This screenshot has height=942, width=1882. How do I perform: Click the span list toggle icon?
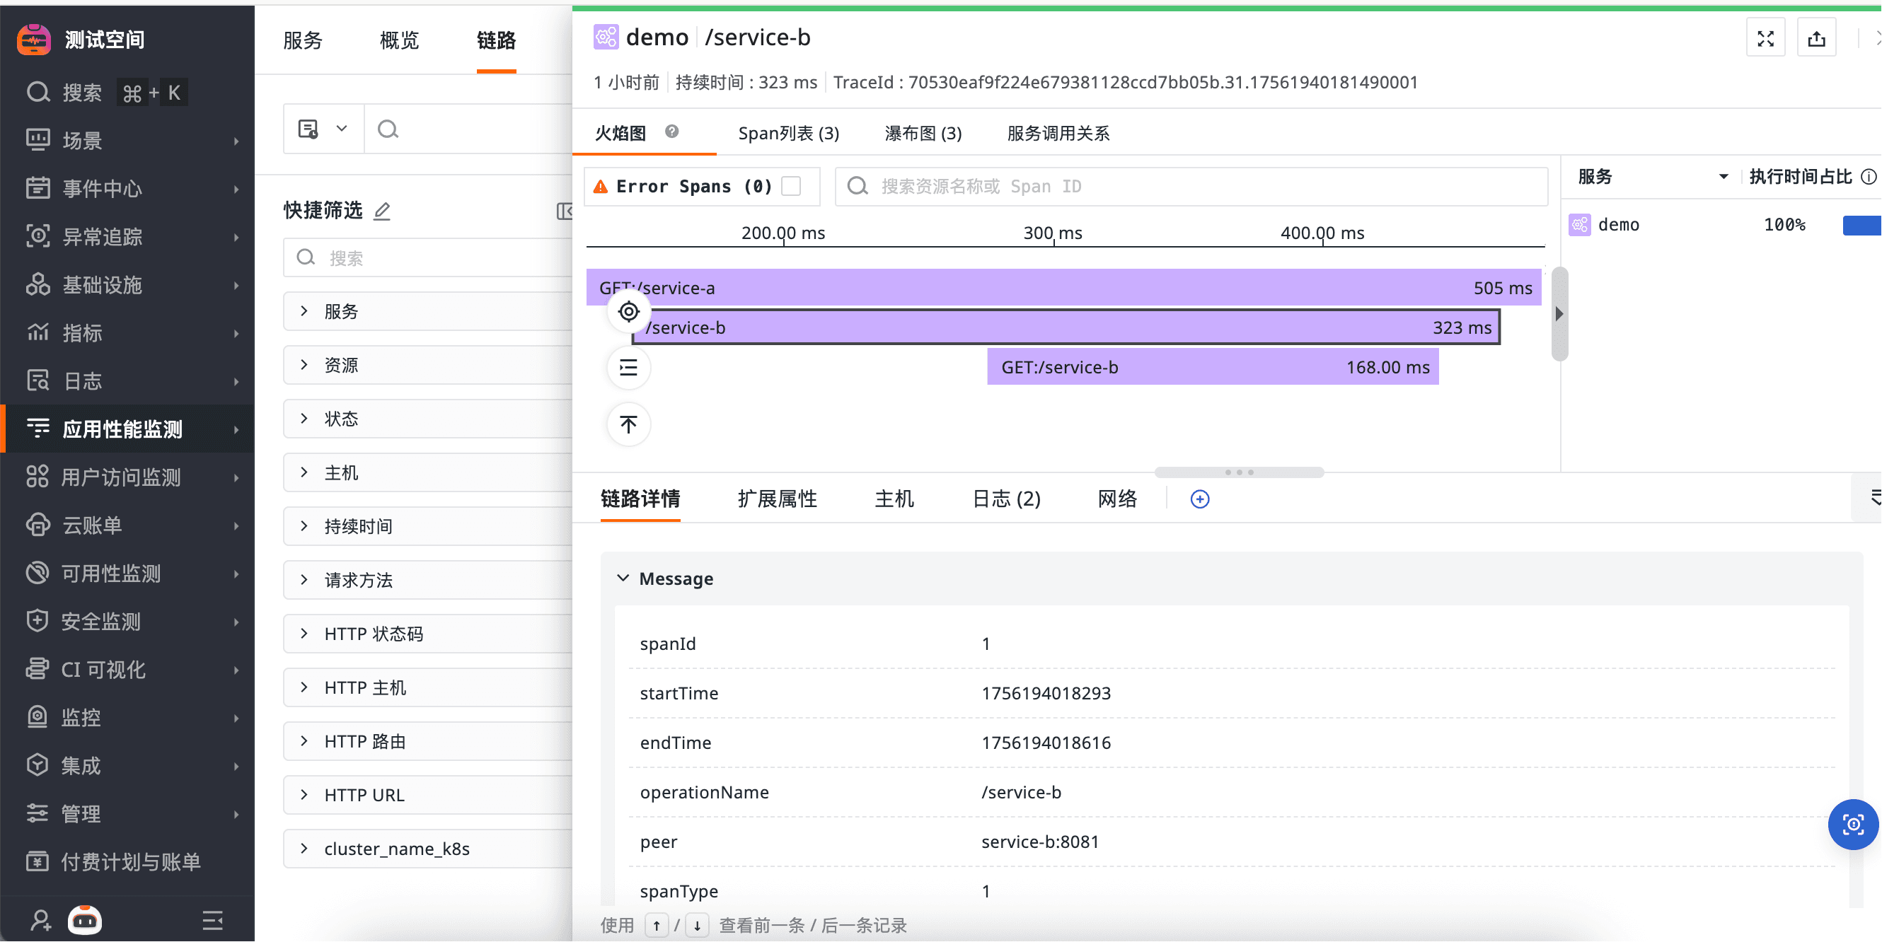(628, 368)
